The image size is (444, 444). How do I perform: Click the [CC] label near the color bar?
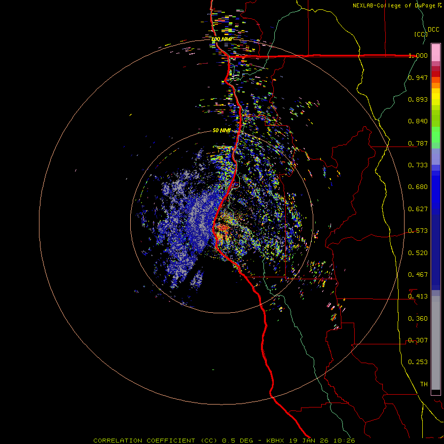[421, 34]
